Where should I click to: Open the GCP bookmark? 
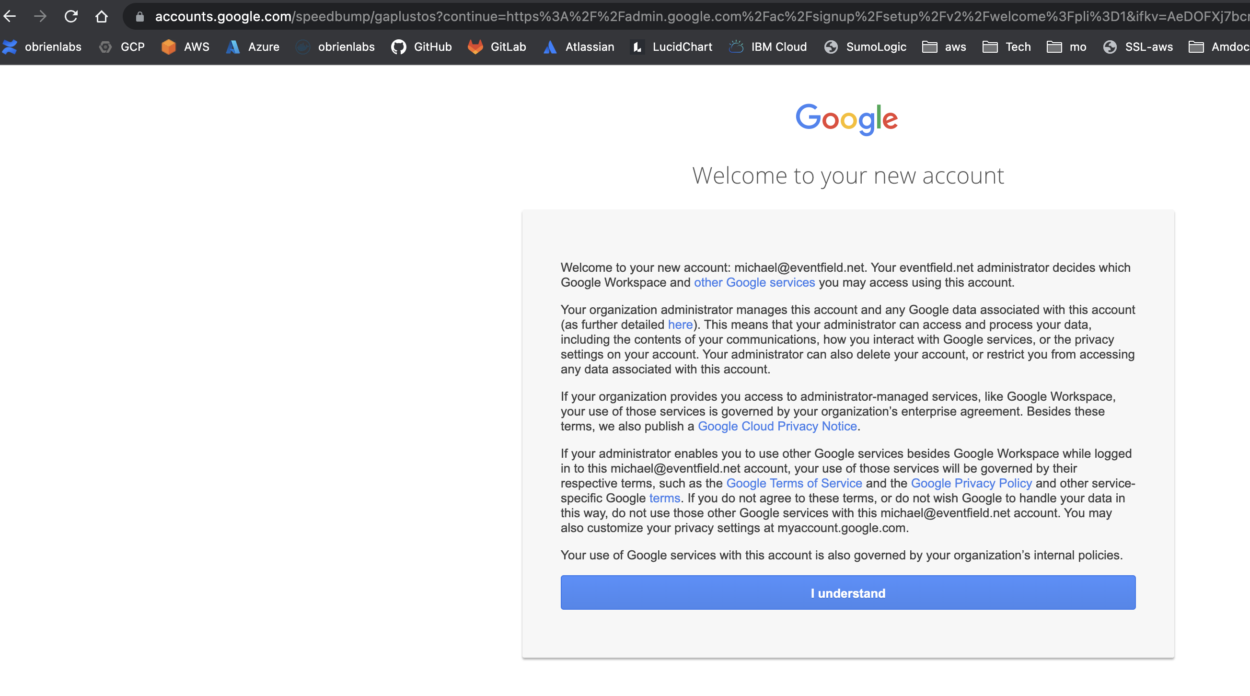(121, 46)
